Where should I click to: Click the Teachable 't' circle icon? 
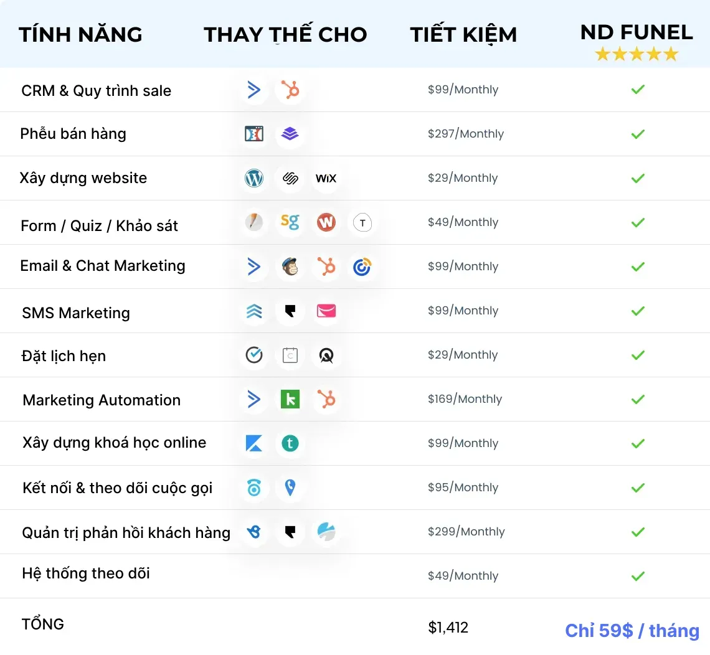point(290,443)
